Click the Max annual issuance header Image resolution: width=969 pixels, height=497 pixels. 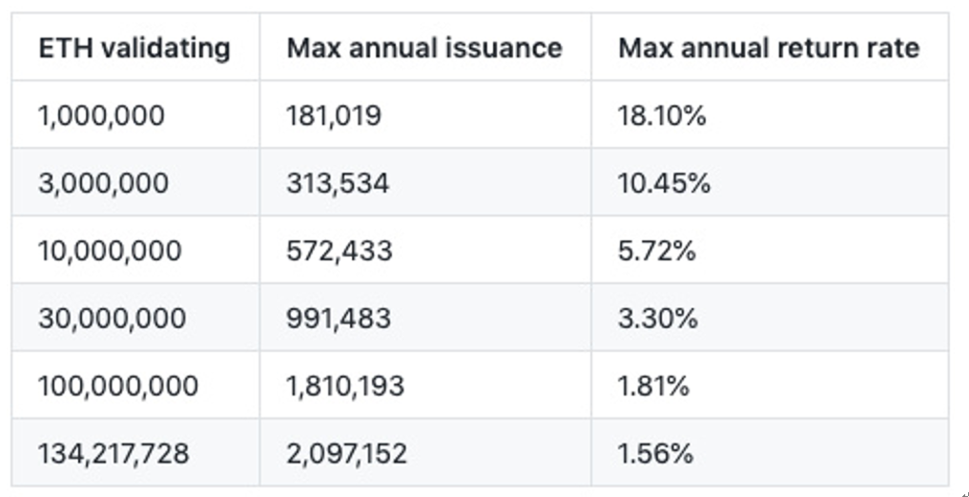coord(423,48)
